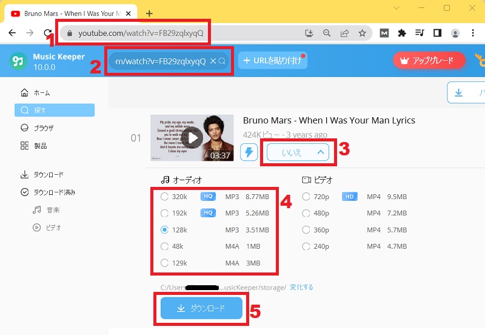Click the video title Bruno Mars - When I Was Your Man Lyrics
The height and width of the screenshot is (335, 485).
pos(329,120)
